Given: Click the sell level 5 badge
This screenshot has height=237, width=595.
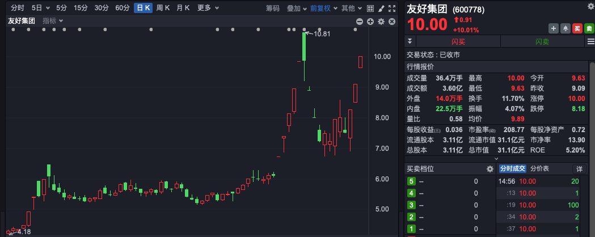Looking at the screenshot, I should 411,181.
